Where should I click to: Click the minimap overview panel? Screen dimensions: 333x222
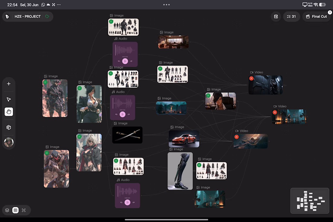[310, 201]
